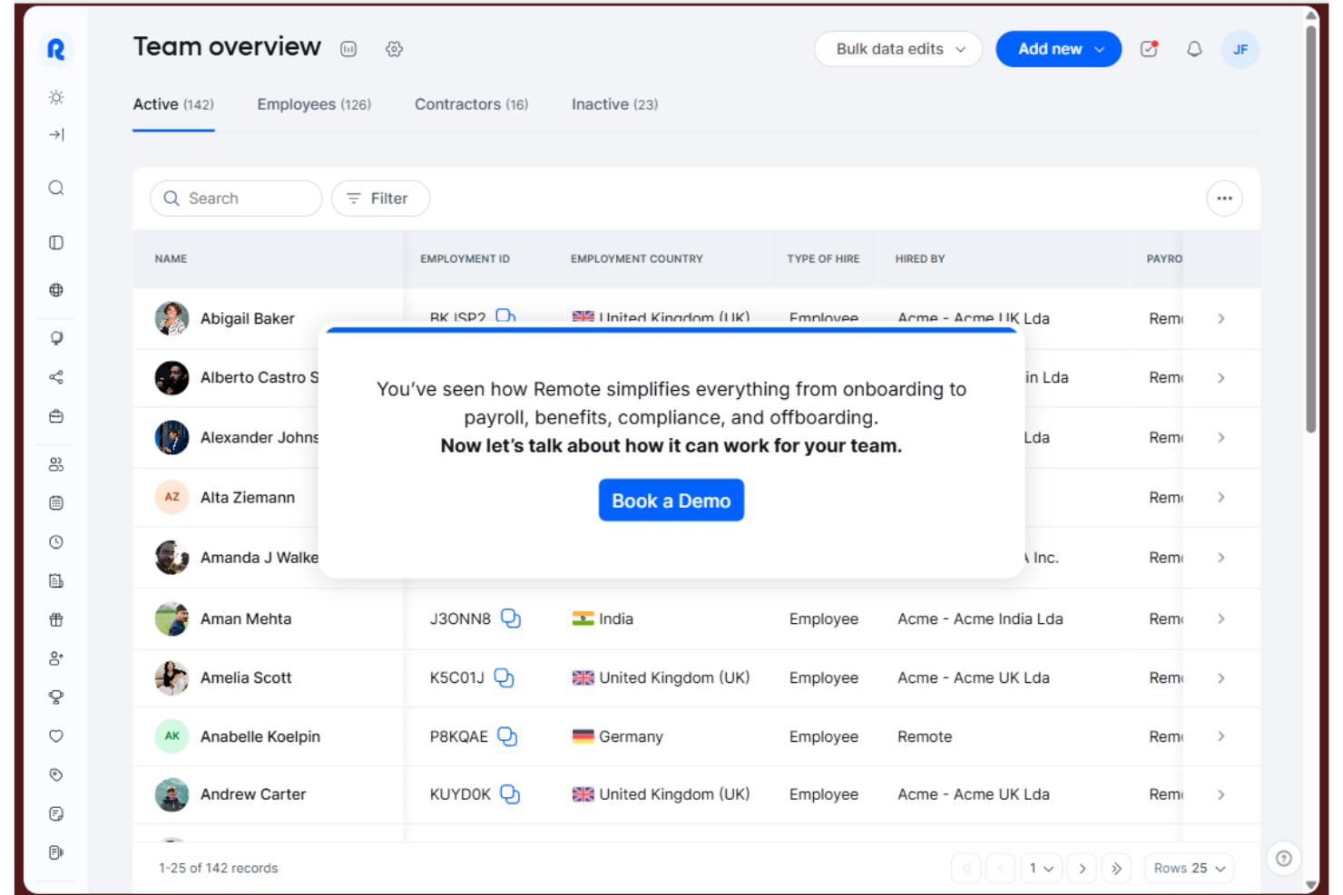This screenshot has height=895, width=1343.
Task: Open the settings gear next to Team overview
Action: [x=394, y=49]
